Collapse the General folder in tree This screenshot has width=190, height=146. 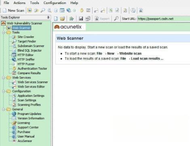click(x=4, y=109)
